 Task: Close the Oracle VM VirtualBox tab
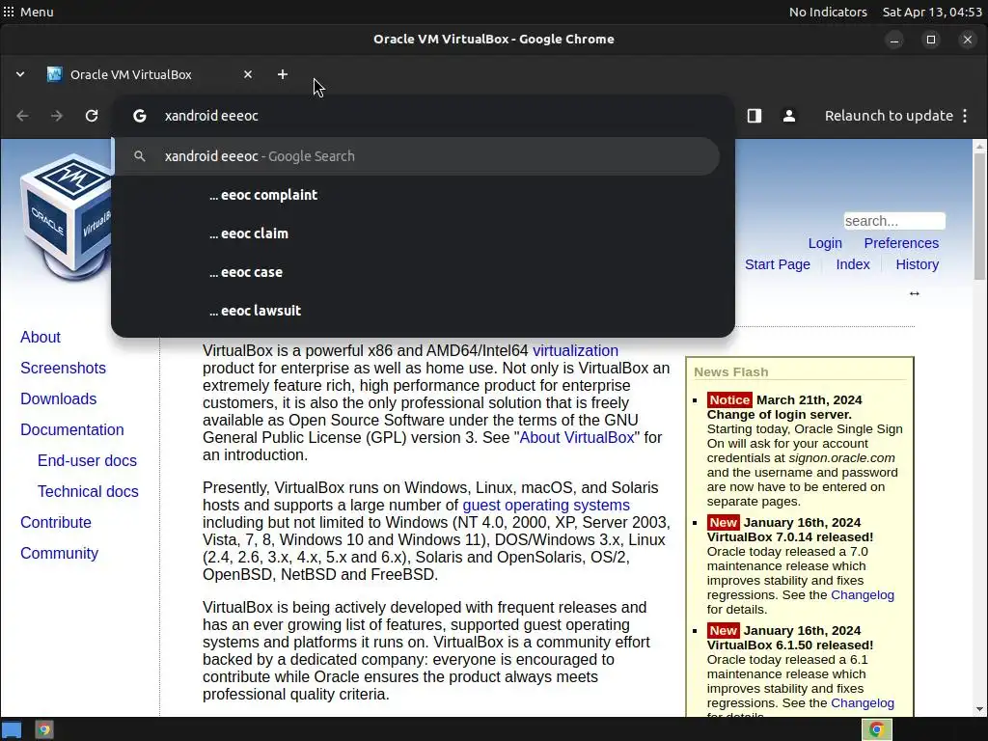(248, 74)
